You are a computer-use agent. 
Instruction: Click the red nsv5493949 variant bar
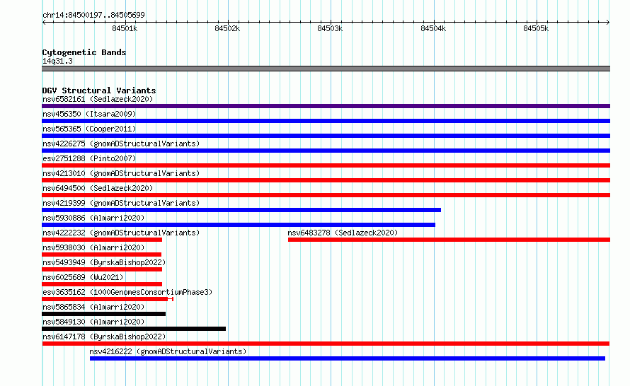click(x=102, y=269)
